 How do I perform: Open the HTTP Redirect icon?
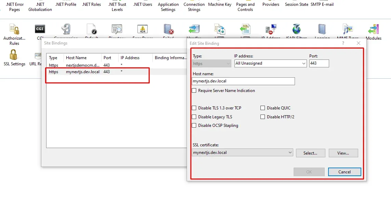(220, 29)
